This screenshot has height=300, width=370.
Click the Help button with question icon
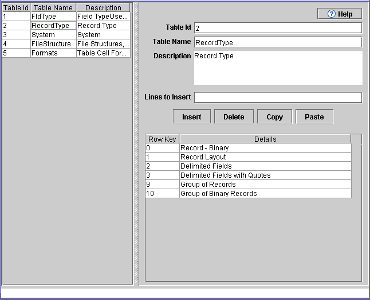coord(340,14)
